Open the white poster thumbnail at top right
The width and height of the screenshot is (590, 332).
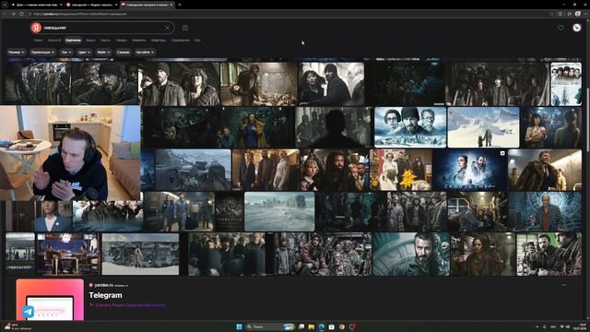pyautogui.click(x=566, y=84)
